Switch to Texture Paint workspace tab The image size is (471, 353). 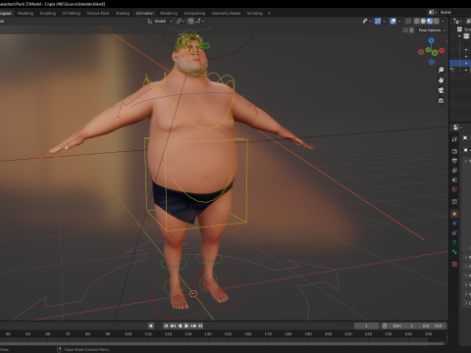tap(98, 13)
